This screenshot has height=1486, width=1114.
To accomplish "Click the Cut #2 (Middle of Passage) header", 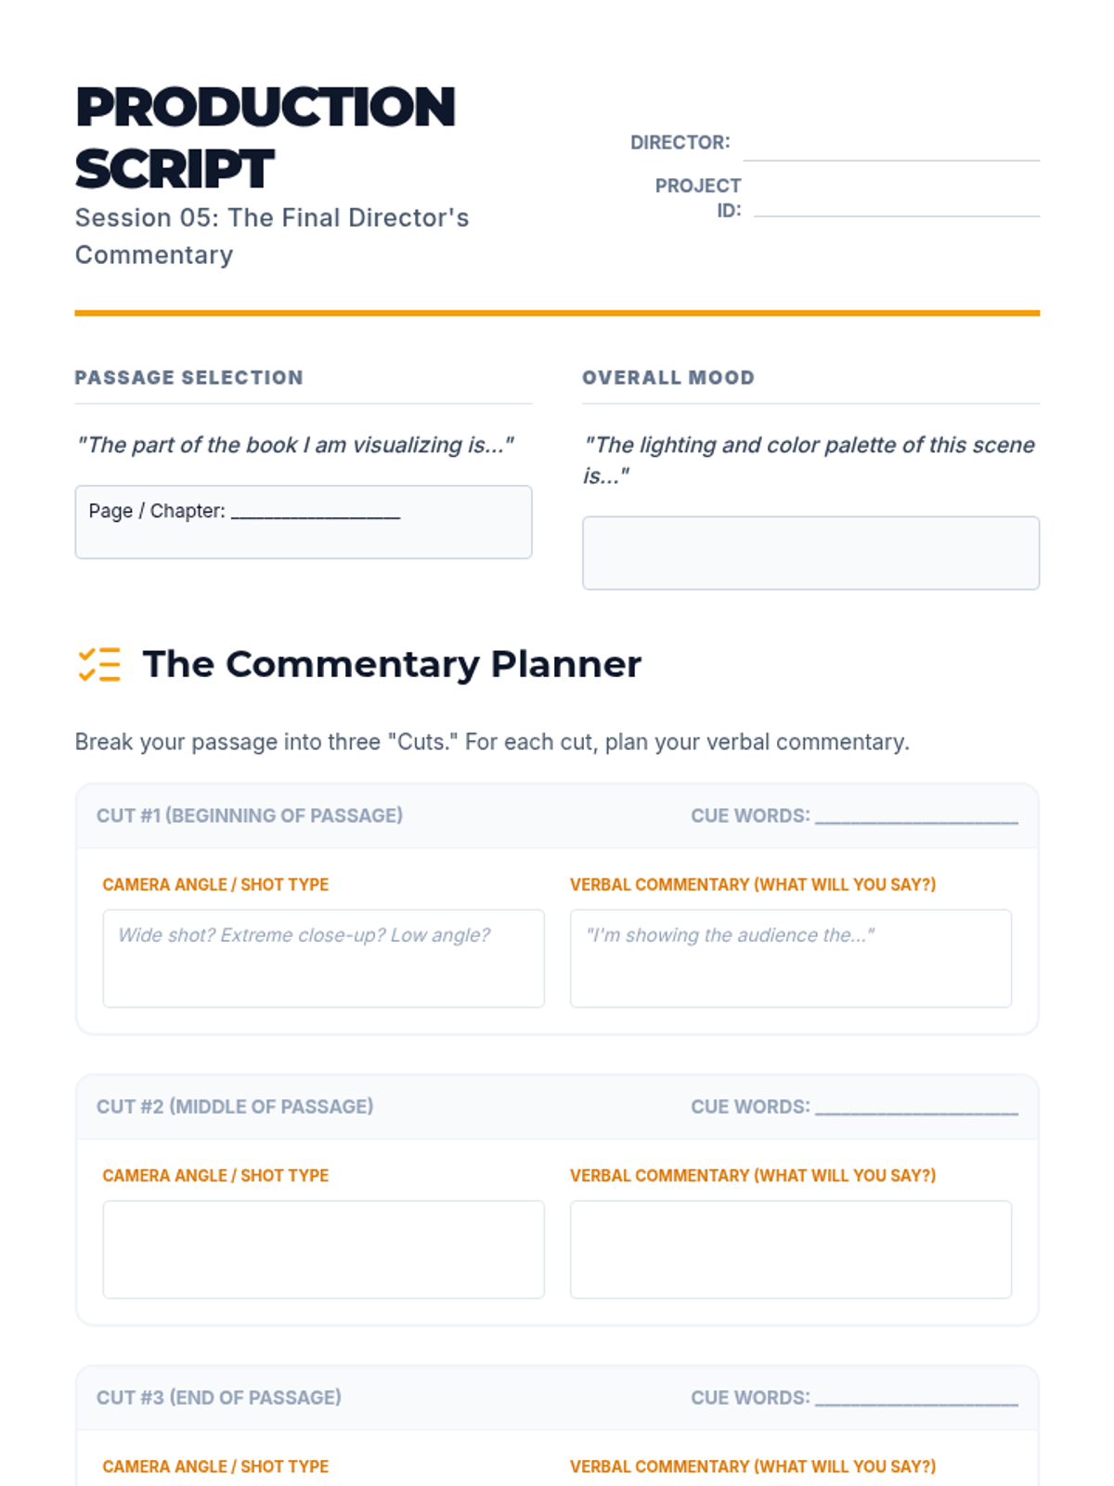I will (x=235, y=1106).
